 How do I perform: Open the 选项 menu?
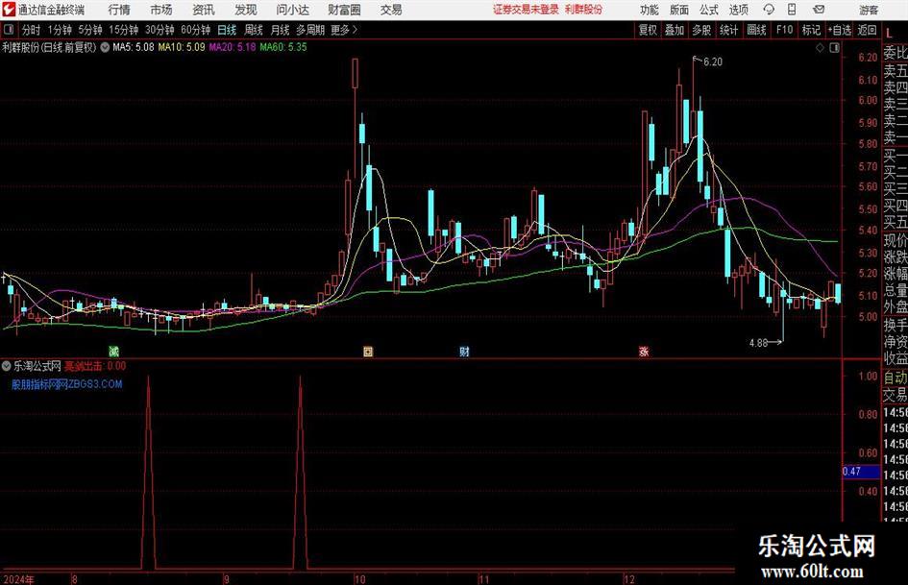(x=738, y=10)
